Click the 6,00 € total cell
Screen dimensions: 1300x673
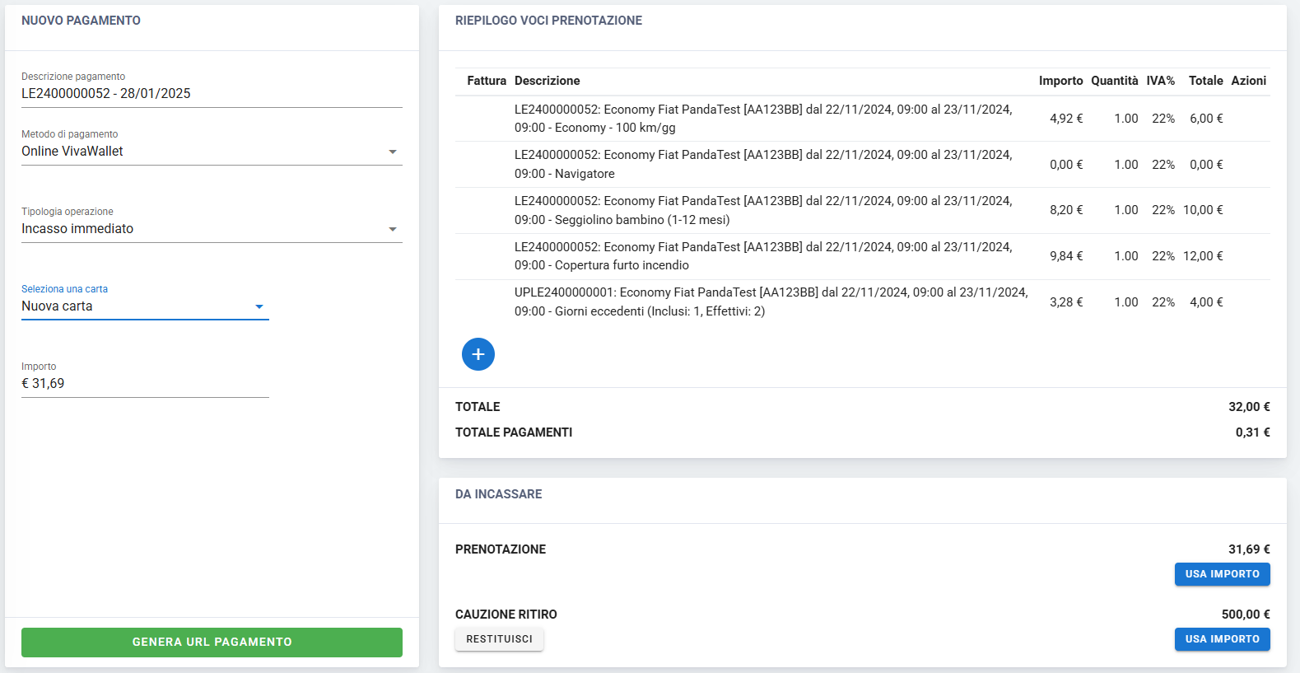1206,119
